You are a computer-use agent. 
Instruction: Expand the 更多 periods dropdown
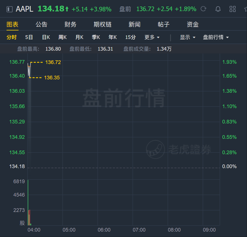[152, 37]
